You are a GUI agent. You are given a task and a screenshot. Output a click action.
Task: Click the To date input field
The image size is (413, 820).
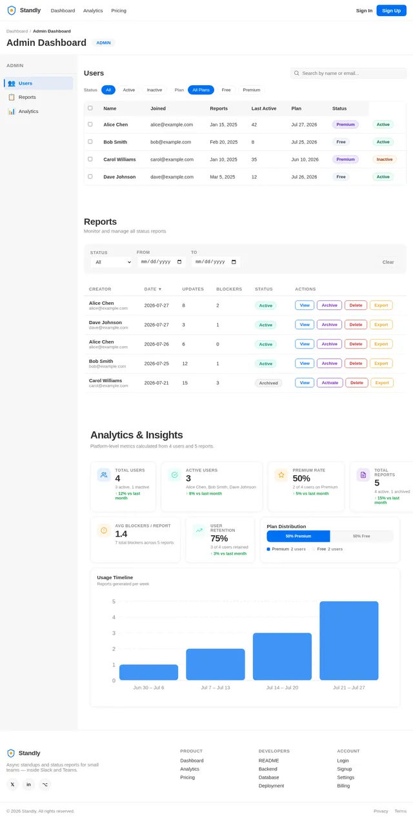[x=216, y=262]
